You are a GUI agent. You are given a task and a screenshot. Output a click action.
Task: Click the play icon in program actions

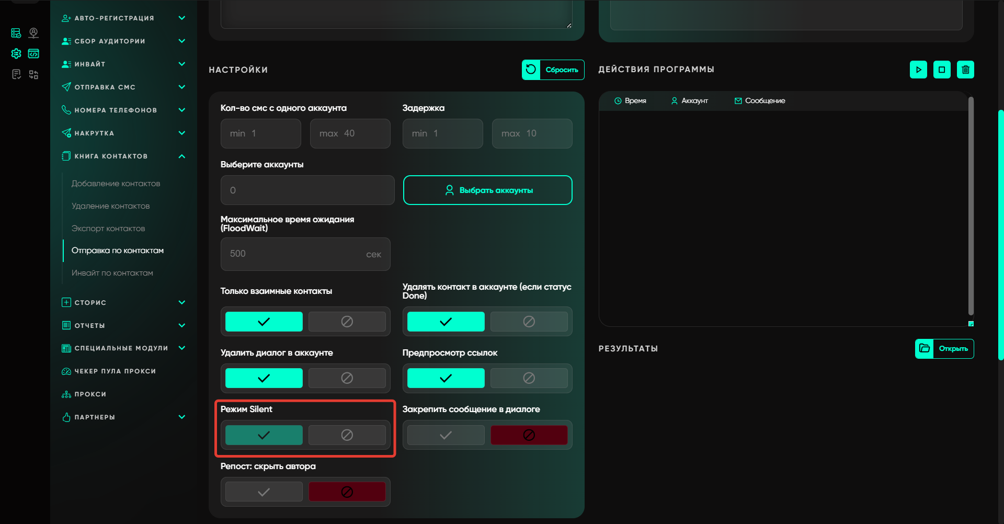[918, 70]
